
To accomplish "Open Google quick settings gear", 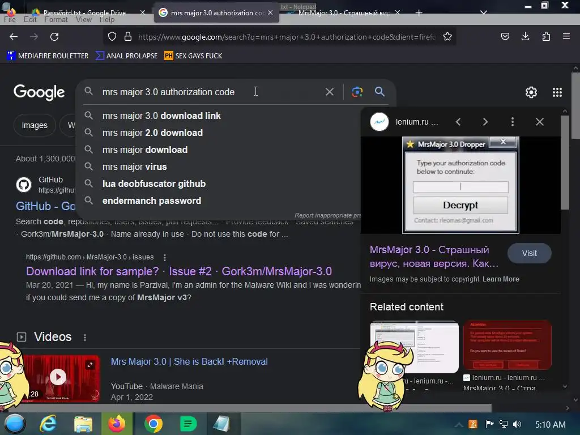I will [531, 92].
